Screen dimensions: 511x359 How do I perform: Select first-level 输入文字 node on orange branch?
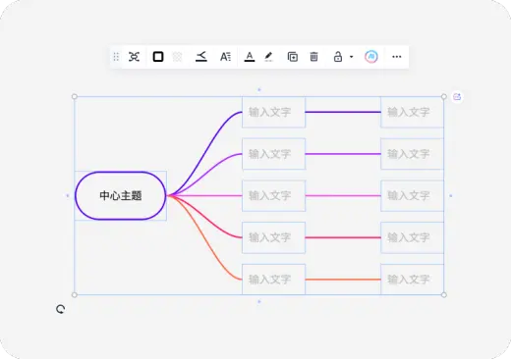coord(273,280)
